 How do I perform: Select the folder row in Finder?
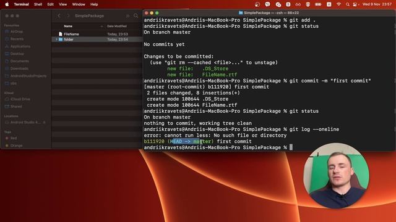[97, 39]
